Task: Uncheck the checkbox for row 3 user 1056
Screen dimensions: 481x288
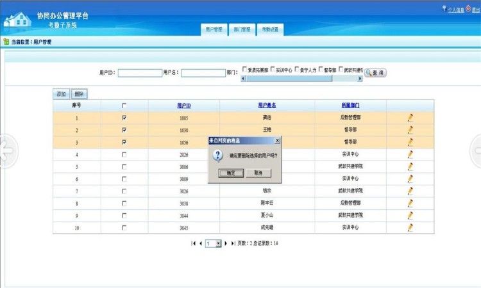Action: click(x=124, y=142)
